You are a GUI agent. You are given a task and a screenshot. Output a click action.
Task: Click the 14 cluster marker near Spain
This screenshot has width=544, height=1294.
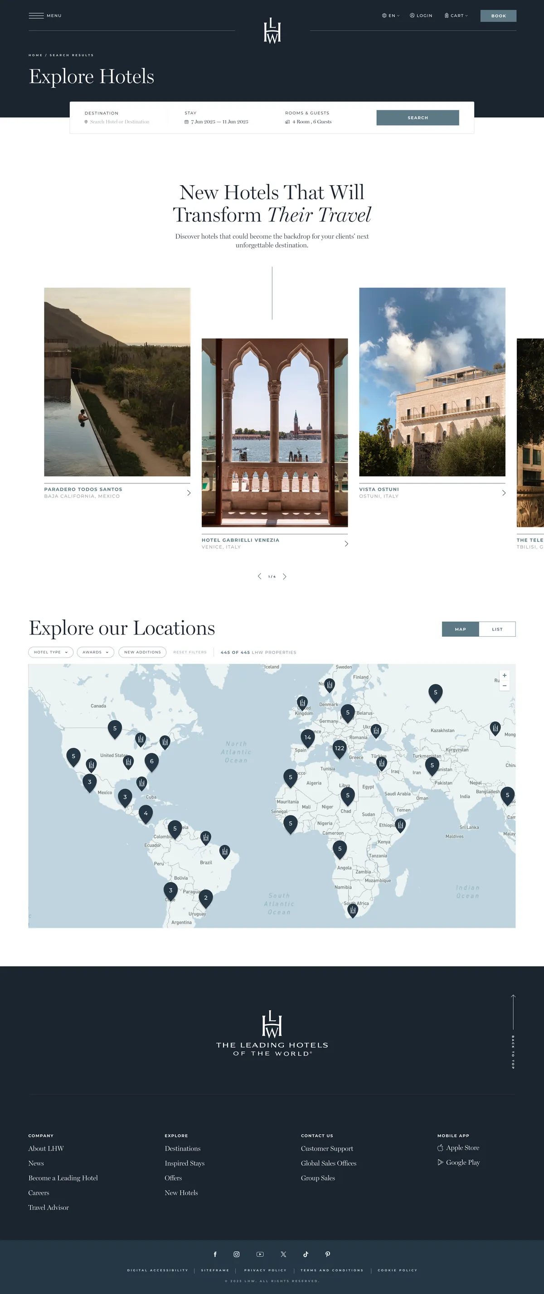[x=308, y=738]
